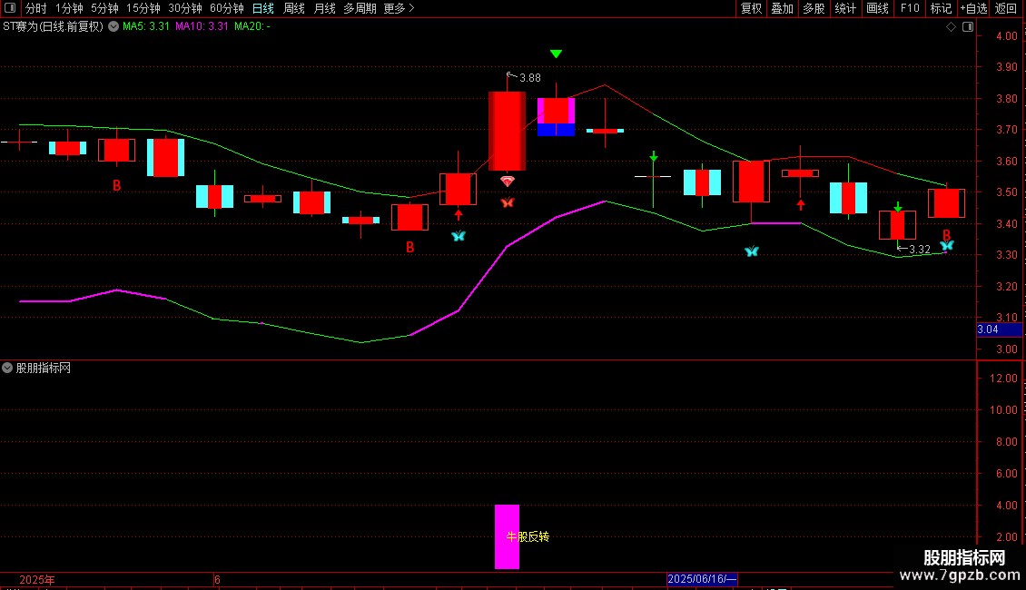Click cyan butterfly near the 3.32 low label
This screenshot has height=590, width=1026.
pos(947,246)
